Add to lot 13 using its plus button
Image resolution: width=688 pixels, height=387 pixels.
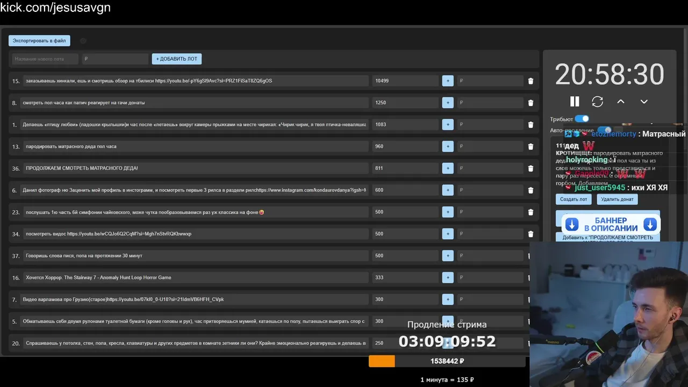coord(448,146)
